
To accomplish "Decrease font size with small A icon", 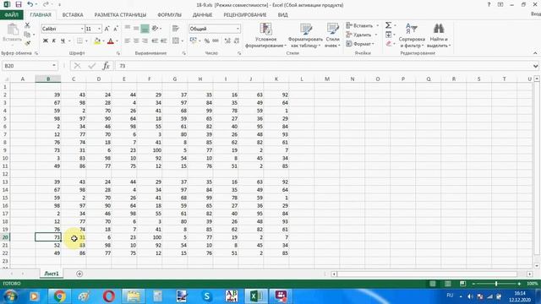I will click(116, 29).
